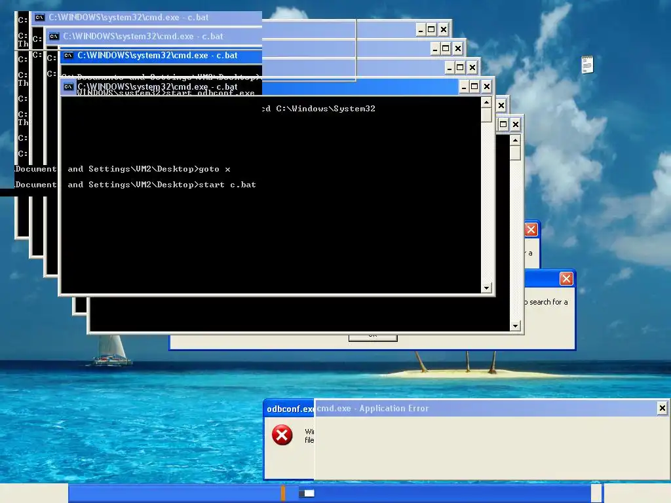Click the 'cd C:\Windows\System32' text
671x503 pixels.
click(x=319, y=109)
